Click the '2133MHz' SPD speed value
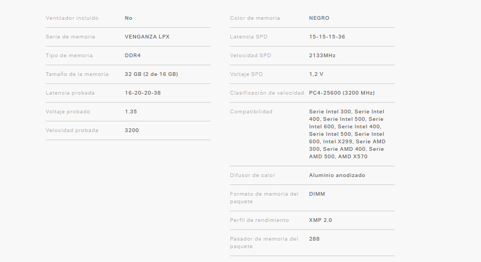The height and width of the screenshot is (262, 481). (322, 56)
